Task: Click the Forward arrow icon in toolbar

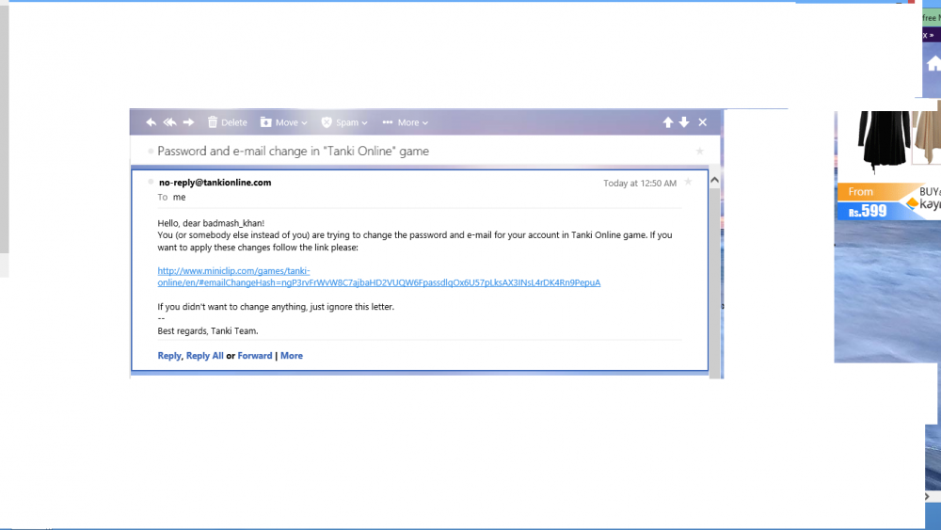Action: click(x=188, y=122)
